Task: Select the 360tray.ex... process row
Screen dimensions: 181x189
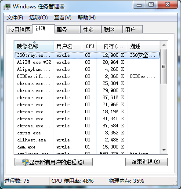Action: 87,55
